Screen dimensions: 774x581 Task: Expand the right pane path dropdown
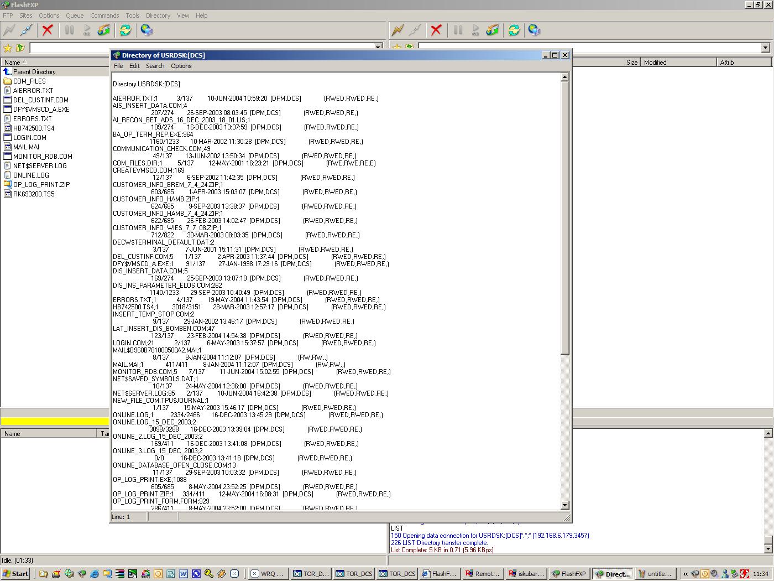click(766, 48)
